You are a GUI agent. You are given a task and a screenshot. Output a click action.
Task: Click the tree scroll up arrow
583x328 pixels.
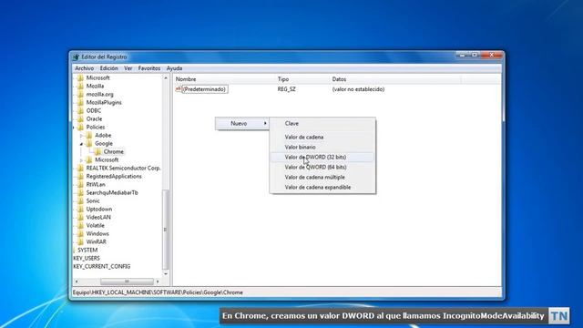pyautogui.click(x=166, y=77)
